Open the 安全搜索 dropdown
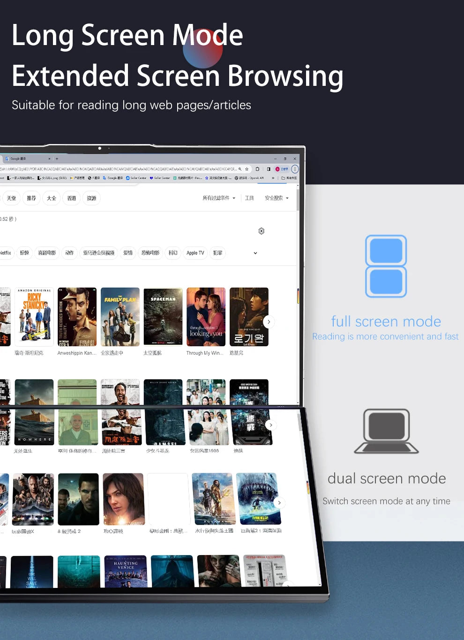This screenshot has width=464, height=640. (277, 198)
